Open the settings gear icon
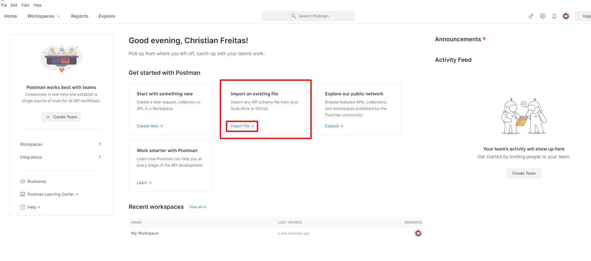 543,16
